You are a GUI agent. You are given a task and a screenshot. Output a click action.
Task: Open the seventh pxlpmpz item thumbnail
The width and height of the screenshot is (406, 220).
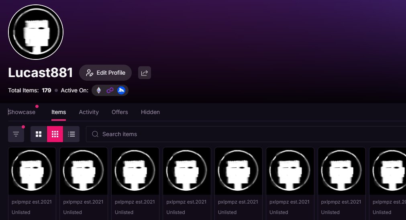[341, 171]
